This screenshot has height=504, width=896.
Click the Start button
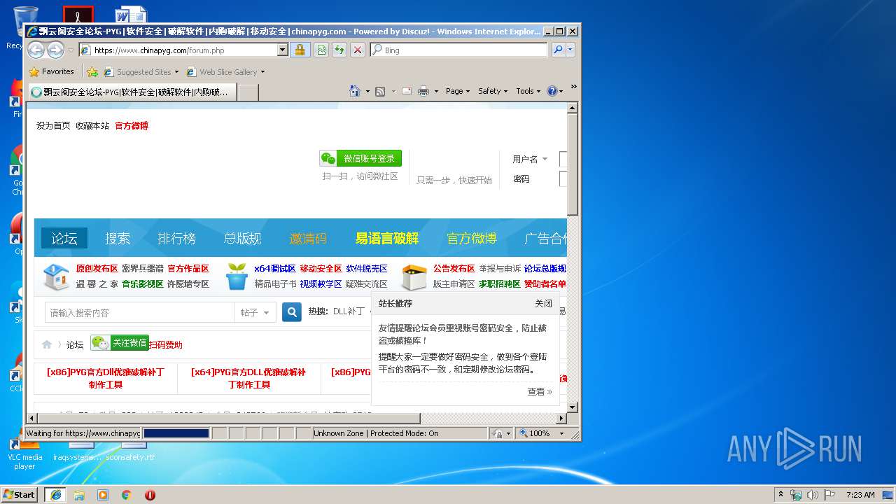pos(20,494)
